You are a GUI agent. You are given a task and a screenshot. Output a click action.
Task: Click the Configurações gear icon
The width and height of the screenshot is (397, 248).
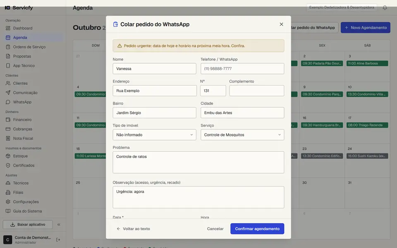[x=8, y=202]
